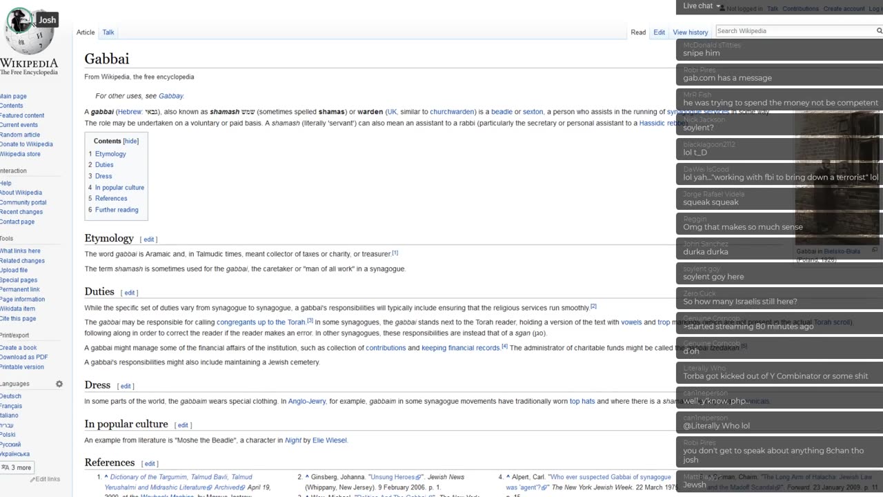
Task: Jump to References in contents
Action: click(111, 199)
